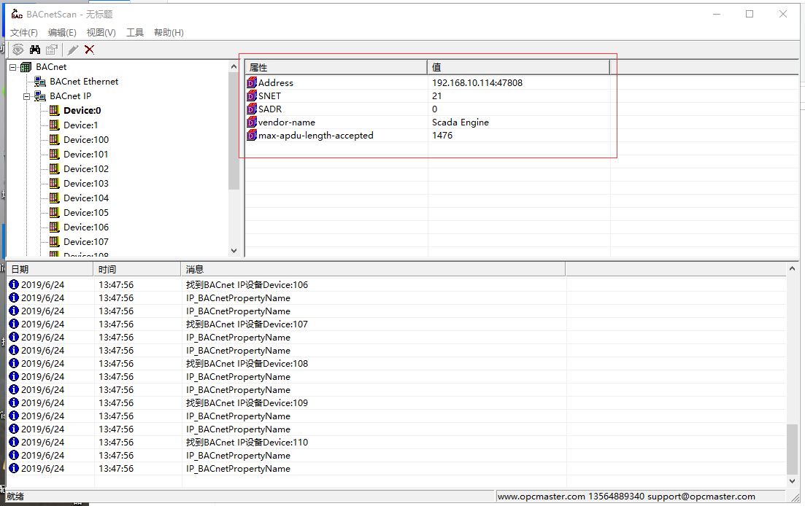805x506 pixels.
Task: Click the BACnetScan app icon in title bar
Action: (17, 14)
